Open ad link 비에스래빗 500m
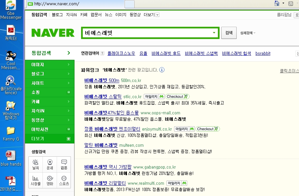This screenshot has width=299, height=196. point(102,80)
